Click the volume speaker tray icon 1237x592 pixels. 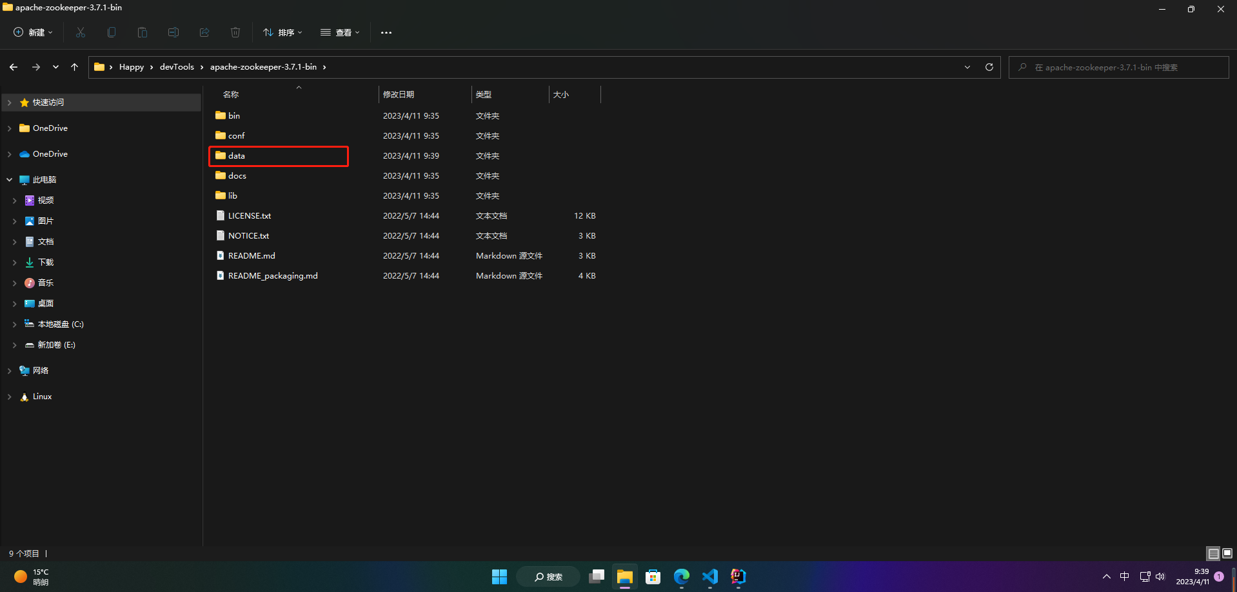coord(1160,577)
